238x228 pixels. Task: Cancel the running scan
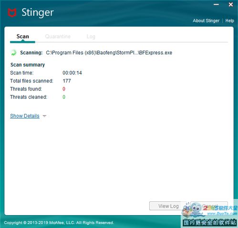(x=209, y=206)
